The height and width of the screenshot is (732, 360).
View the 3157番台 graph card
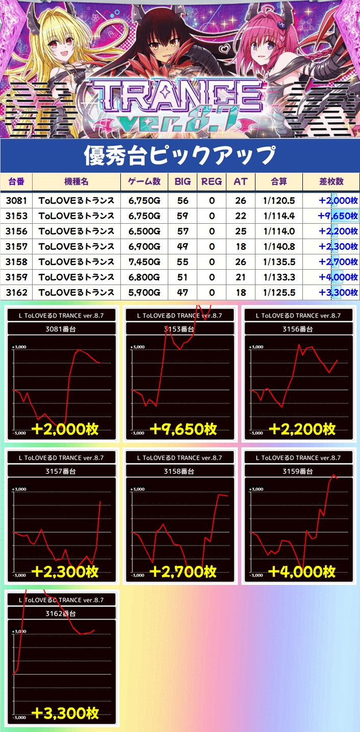point(61,516)
